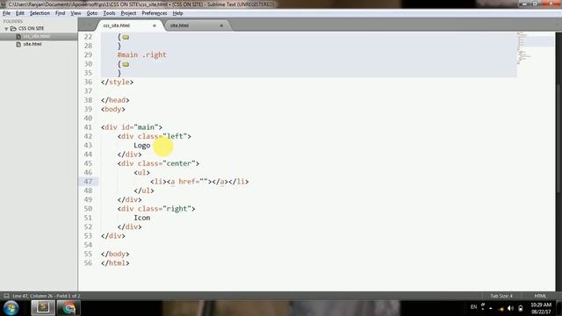
Task: Open the volume control in system tray
Action: click(x=511, y=308)
